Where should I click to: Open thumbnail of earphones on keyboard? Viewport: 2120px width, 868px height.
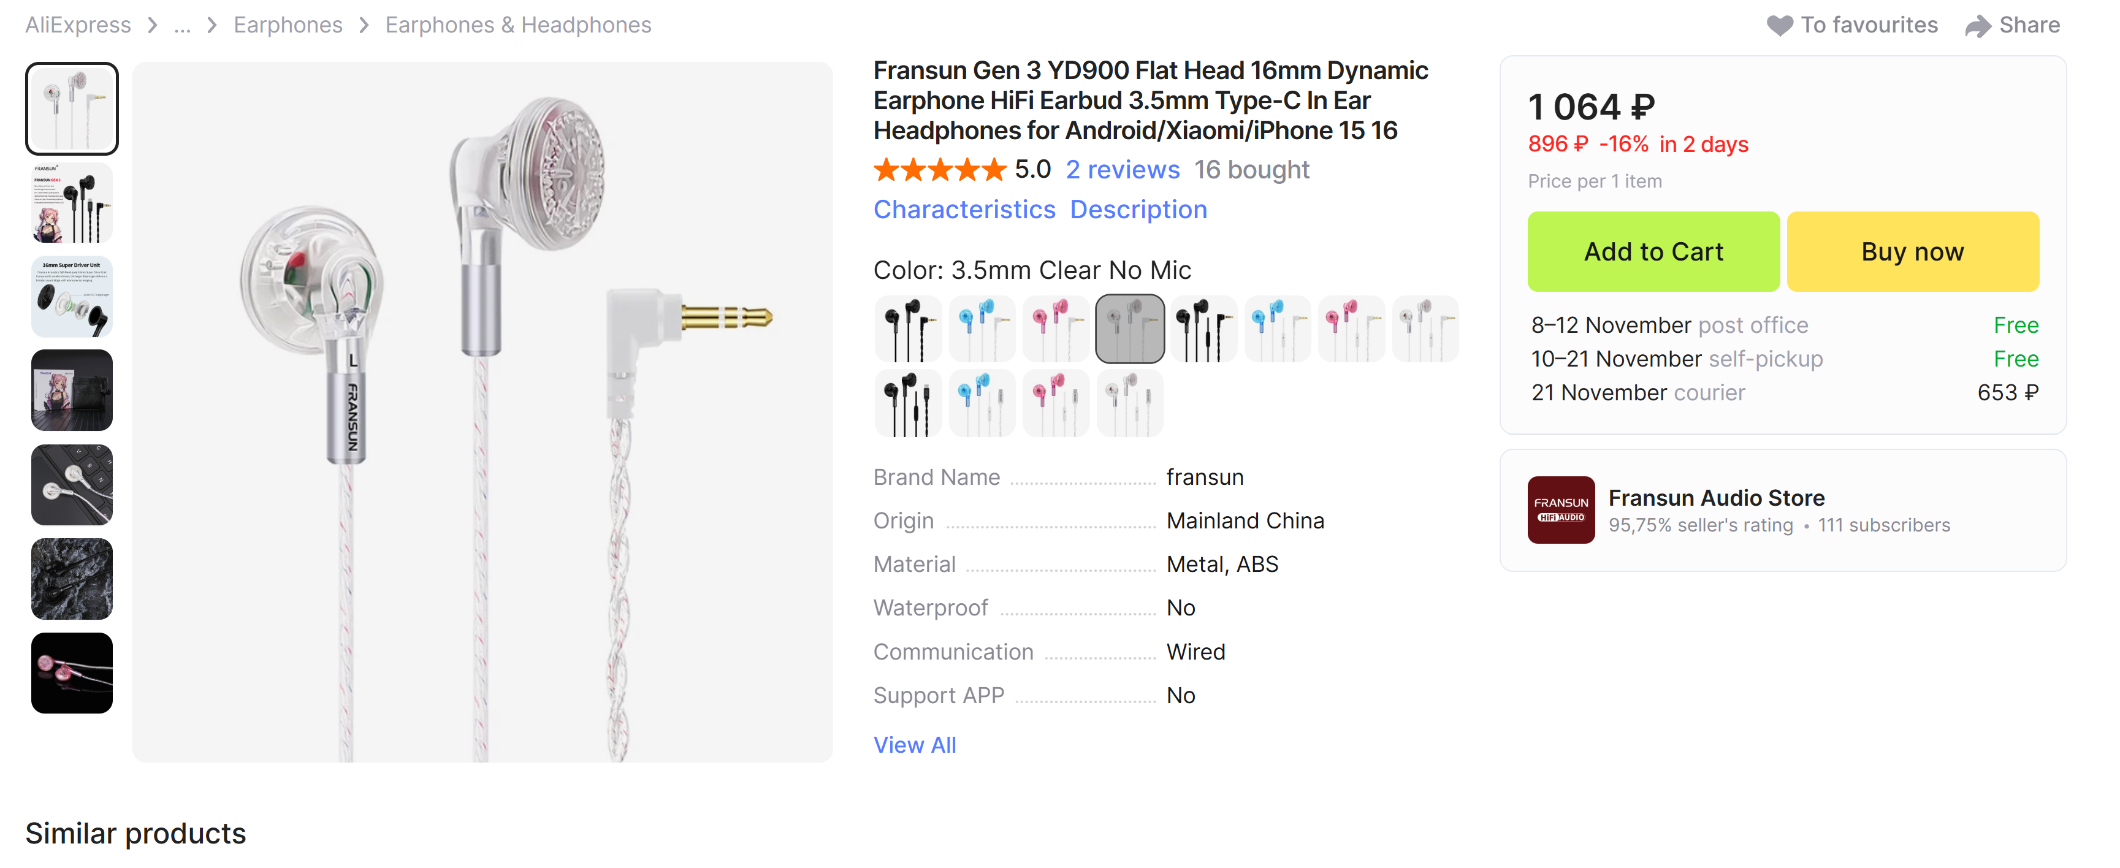click(72, 485)
